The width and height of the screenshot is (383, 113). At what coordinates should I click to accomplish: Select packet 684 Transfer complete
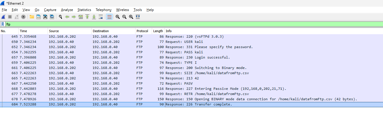tap(191, 104)
